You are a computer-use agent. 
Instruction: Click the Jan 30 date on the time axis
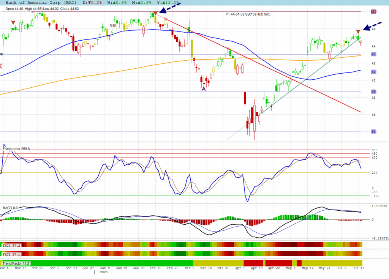(139, 268)
